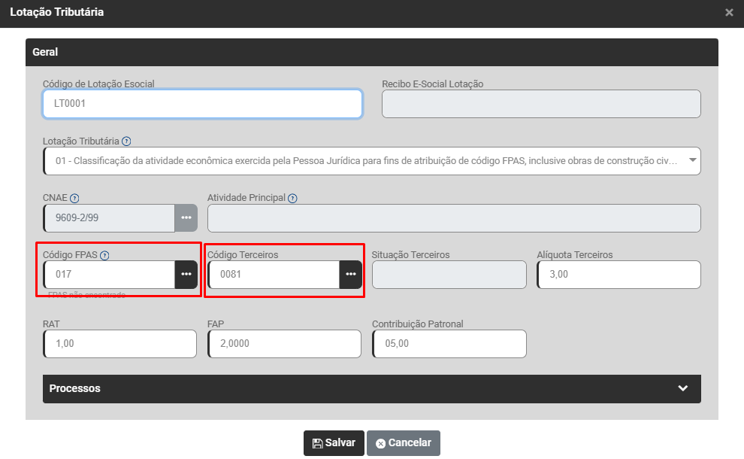Click the Contribuição Patronal field
Image resolution: width=744 pixels, height=459 pixels.
tap(449, 344)
